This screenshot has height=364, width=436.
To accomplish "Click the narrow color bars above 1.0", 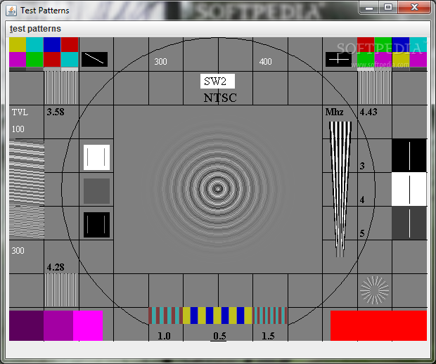I will coord(165,316).
